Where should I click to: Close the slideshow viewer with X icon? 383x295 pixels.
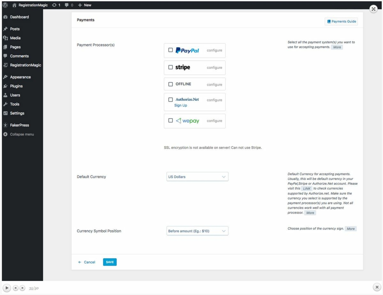[377, 287]
